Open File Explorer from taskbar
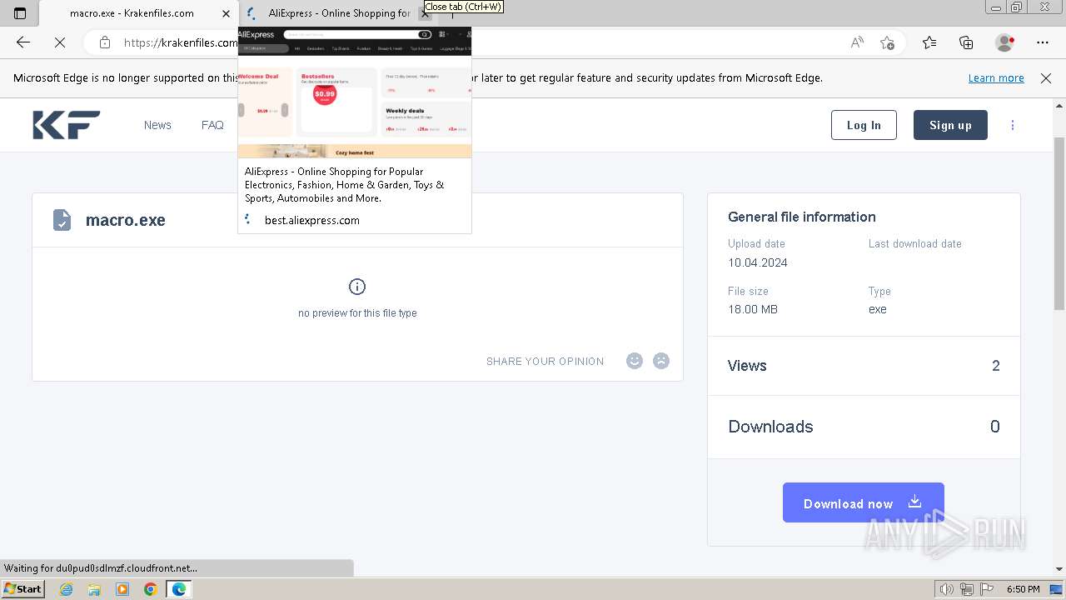This screenshot has width=1066, height=600. point(94,589)
